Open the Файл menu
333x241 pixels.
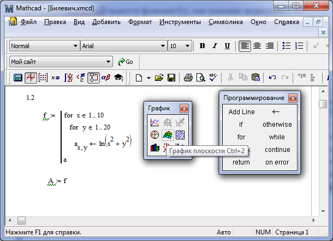[28, 22]
